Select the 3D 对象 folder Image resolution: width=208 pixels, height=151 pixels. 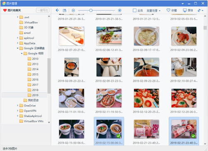tap(27, 27)
